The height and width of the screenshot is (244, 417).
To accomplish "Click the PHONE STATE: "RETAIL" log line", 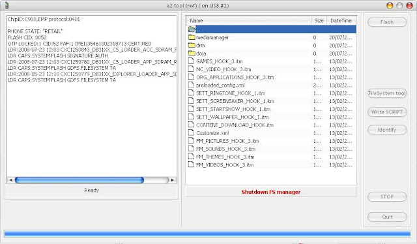I will 35,31.
